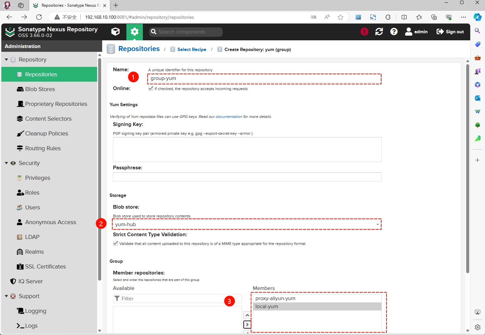Click the Passphrase input field
Image resolution: width=485 pixels, height=335 pixels.
[x=247, y=177]
